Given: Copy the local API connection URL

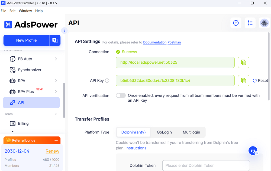Looking at the screenshot, I should 243,62.
